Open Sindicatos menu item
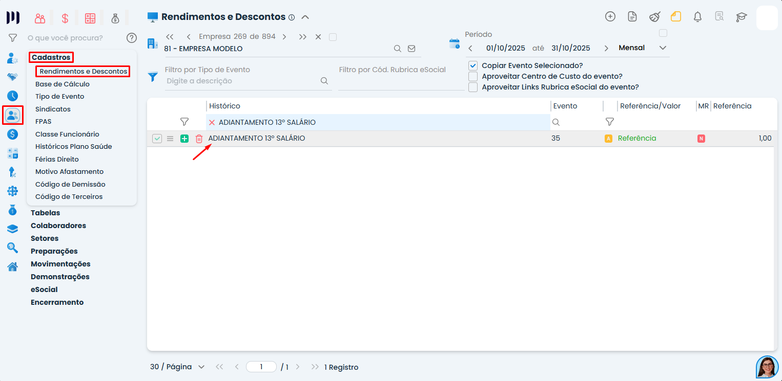 53,109
